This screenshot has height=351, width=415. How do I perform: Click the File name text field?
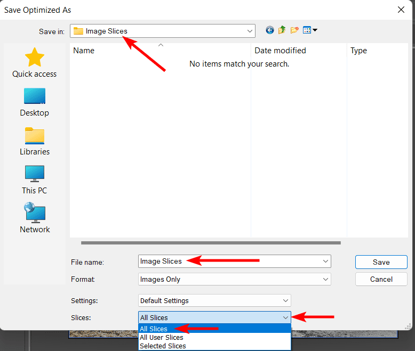coord(229,262)
